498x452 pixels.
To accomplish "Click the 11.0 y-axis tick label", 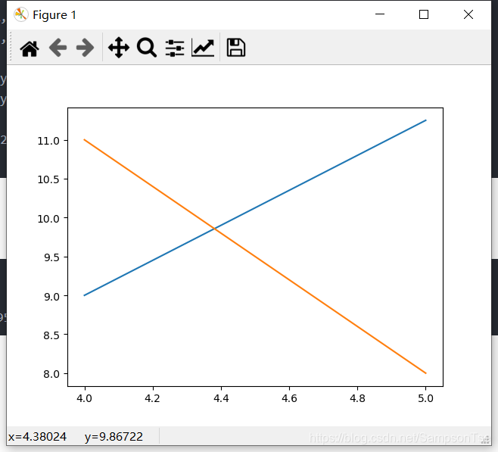I will [48, 141].
